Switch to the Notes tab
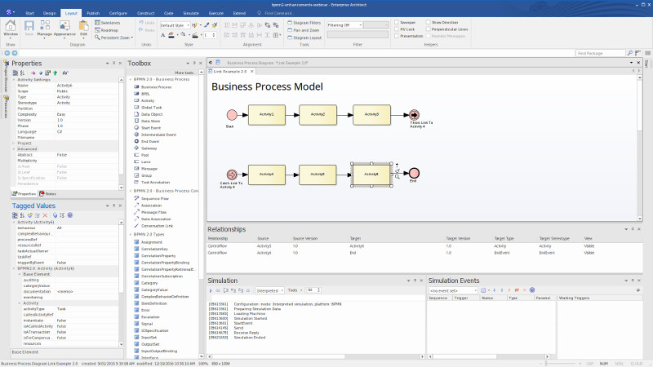653x367 pixels. pyautogui.click(x=47, y=193)
